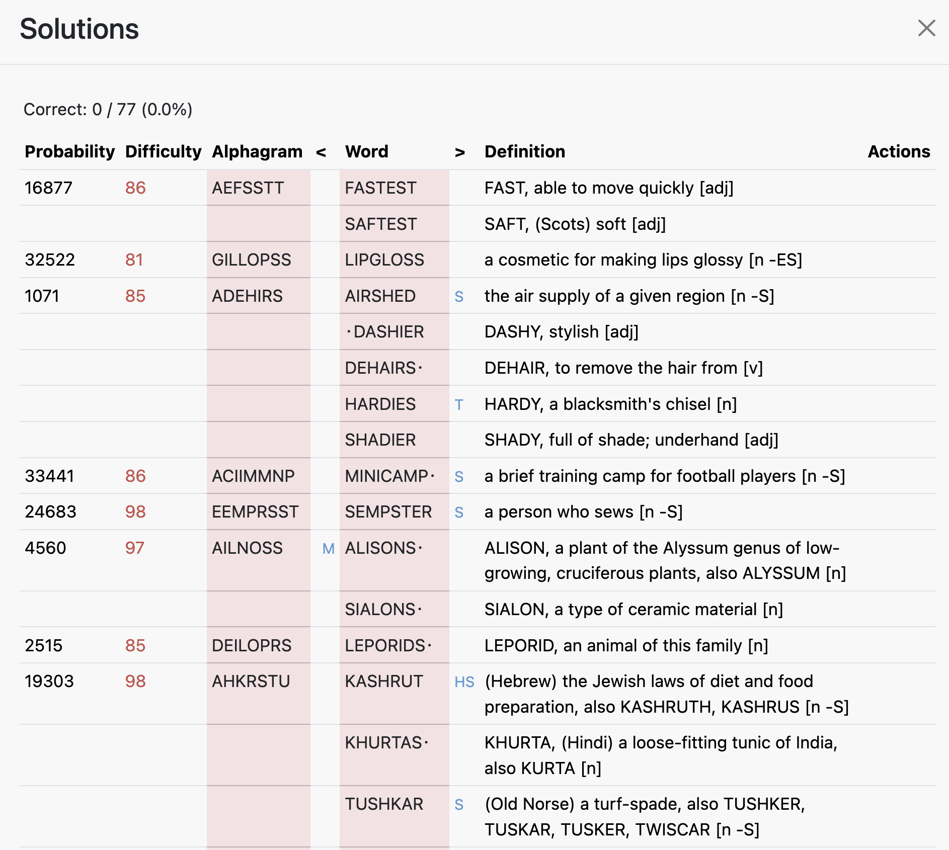Viewport: 949px width, 850px height.
Task: Click the S back hook for AIRSHED
Action: 459,296
